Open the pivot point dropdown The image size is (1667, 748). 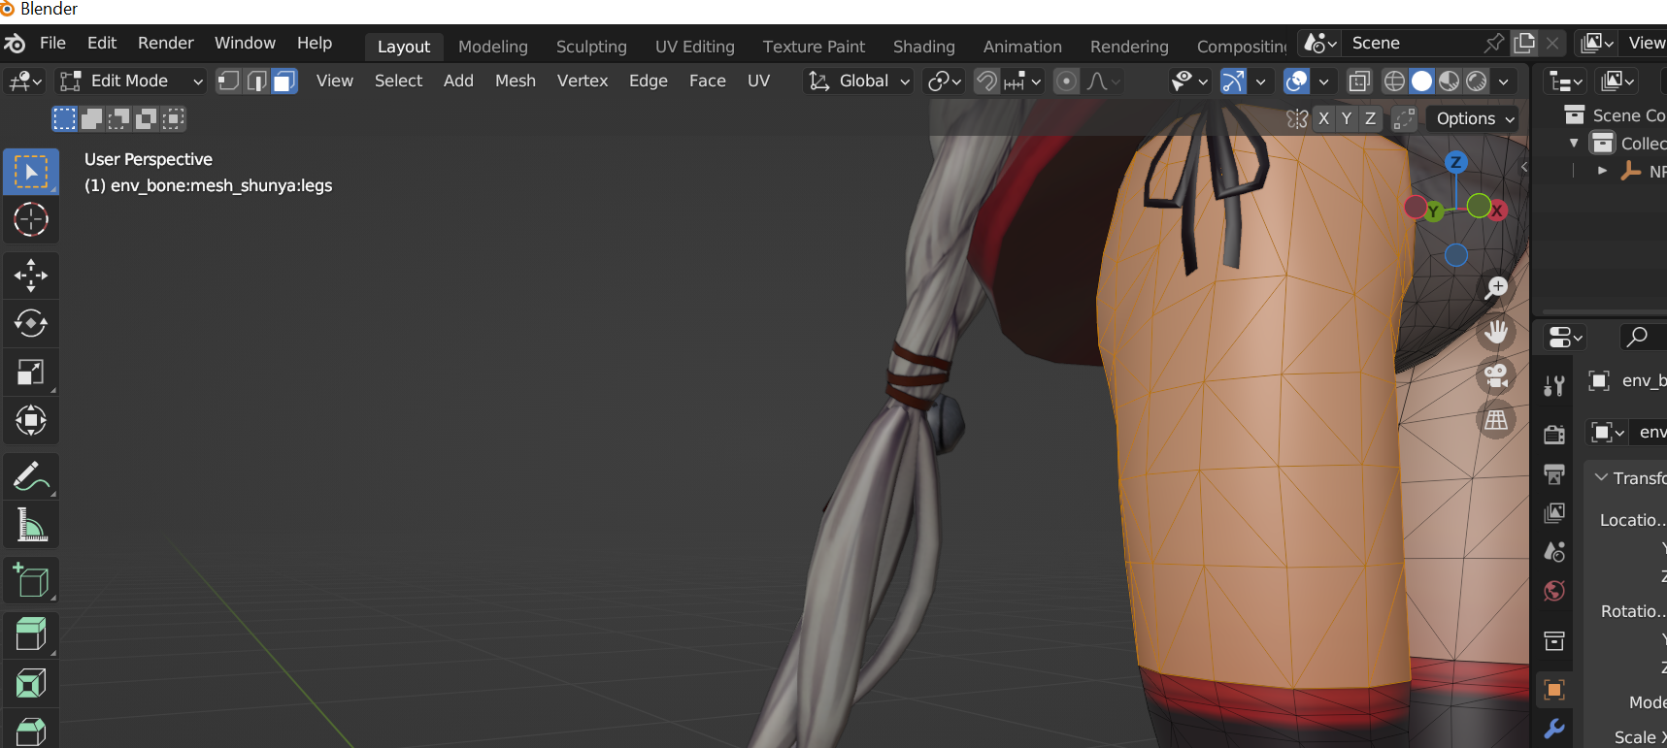pos(945,81)
